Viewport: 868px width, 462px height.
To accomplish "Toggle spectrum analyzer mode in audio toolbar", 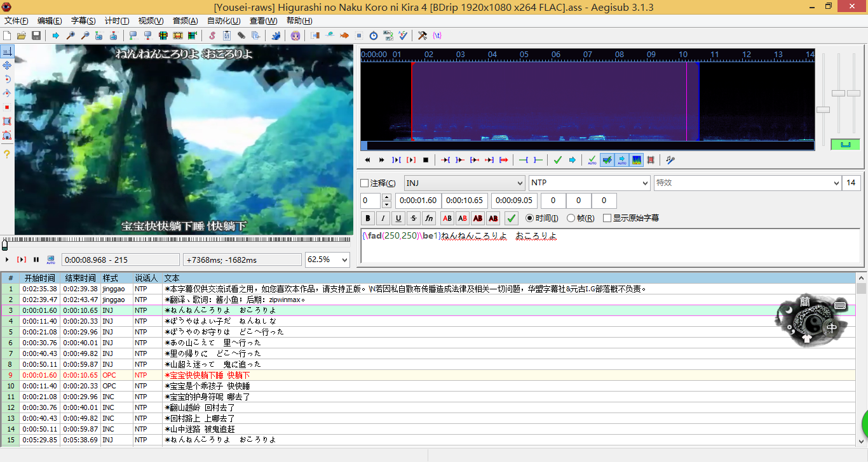I will tap(637, 160).
